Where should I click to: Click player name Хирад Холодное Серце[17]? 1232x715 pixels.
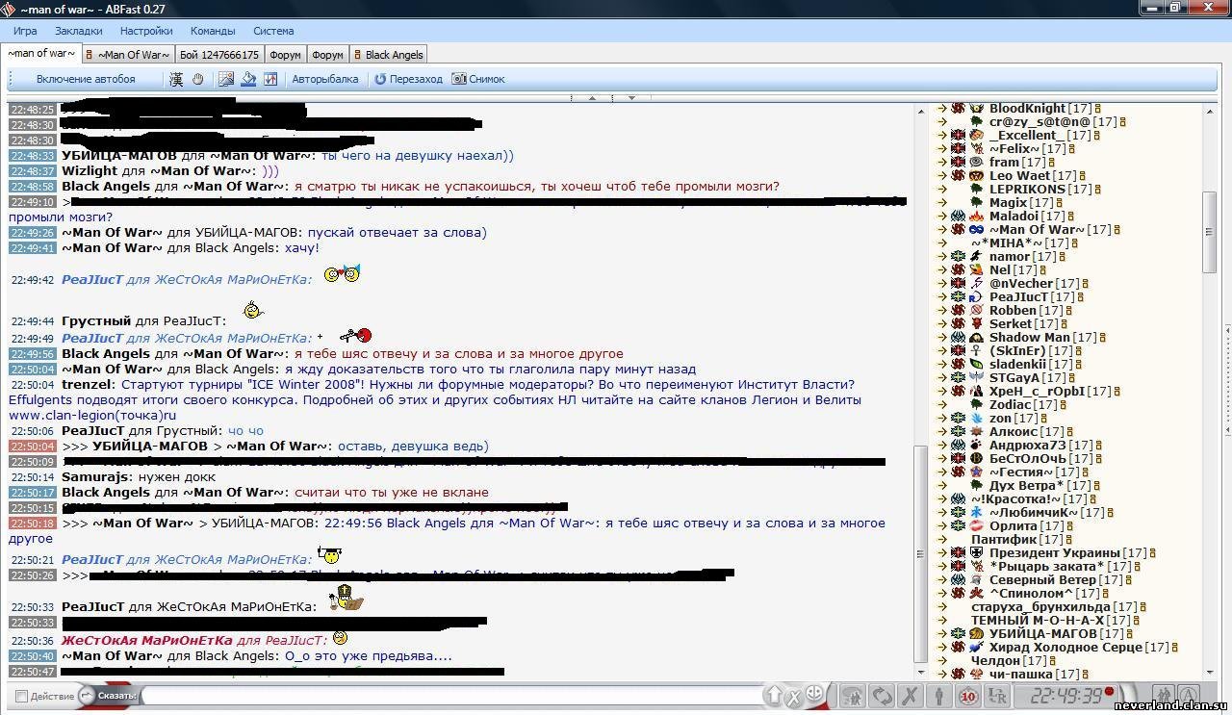[1079, 648]
